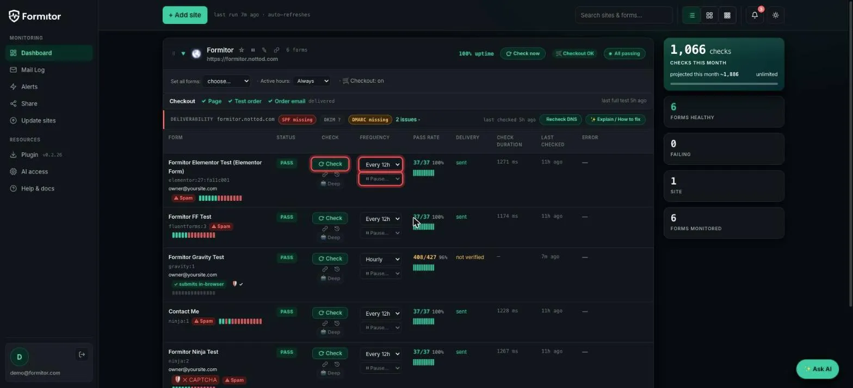Open the notifications bell

pos(755,15)
